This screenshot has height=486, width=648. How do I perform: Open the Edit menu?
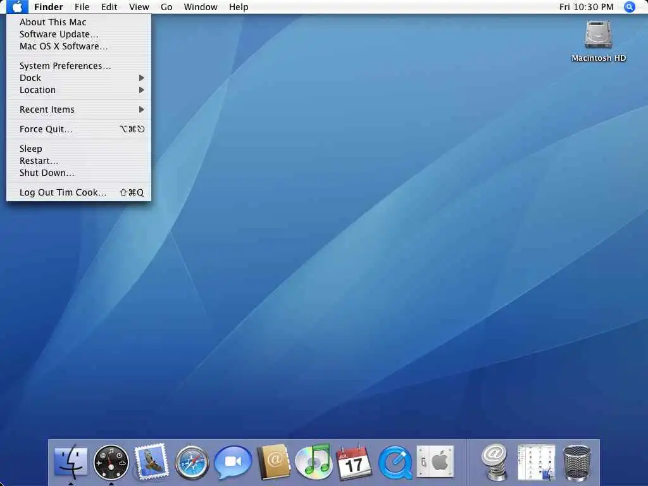pos(109,7)
